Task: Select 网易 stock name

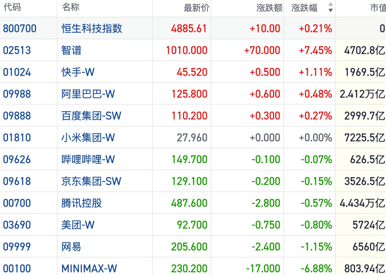Action: [x=71, y=247]
